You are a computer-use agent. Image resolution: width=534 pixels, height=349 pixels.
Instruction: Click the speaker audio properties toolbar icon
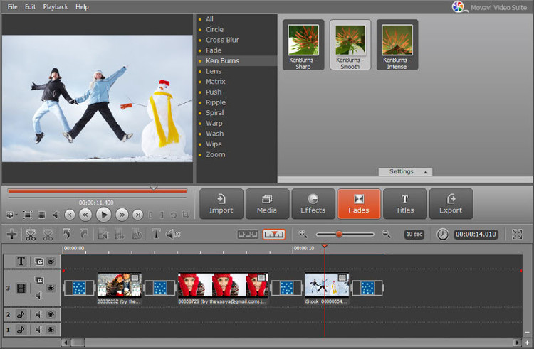(x=173, y=234)
